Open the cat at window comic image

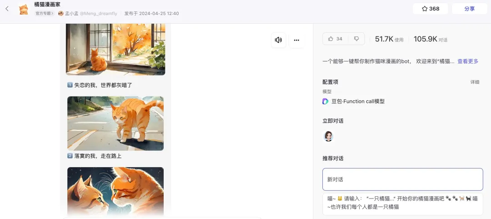tap(115, 49)
